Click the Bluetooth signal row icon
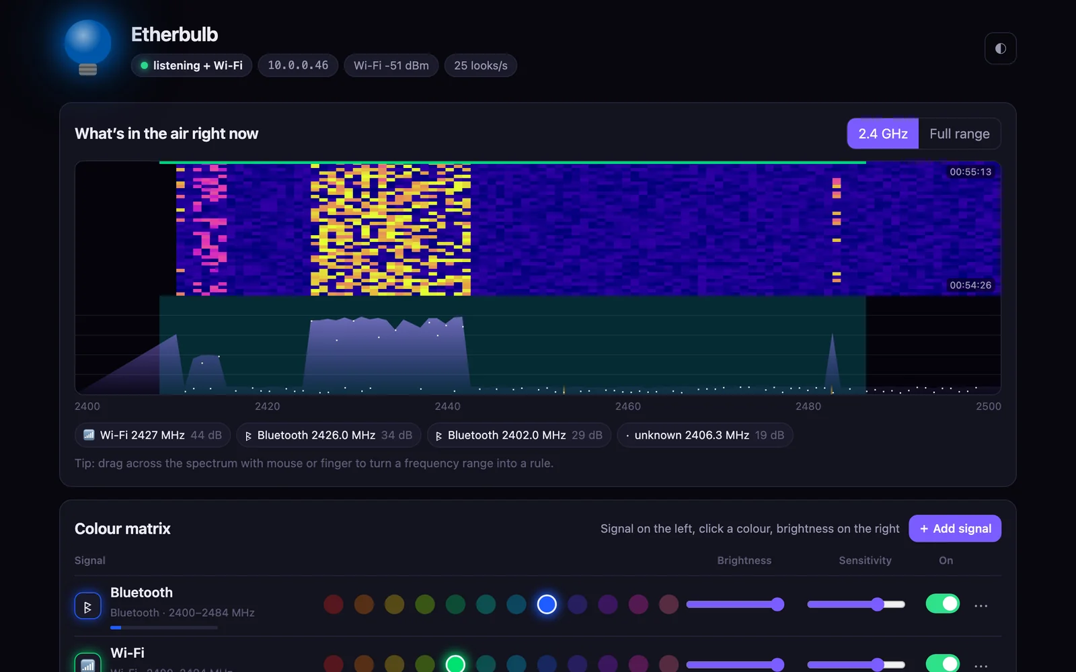This screenshot has width=1076, height=672. pyautogui.click(x=87, y=606)
